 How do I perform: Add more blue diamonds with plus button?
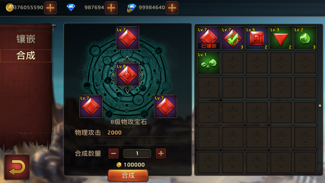pos(111,8)
